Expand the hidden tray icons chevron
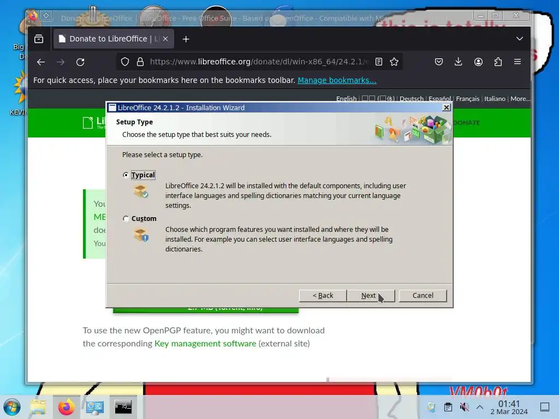The height and width of the screenshot is (419, 559). click(x=480, y=407)
